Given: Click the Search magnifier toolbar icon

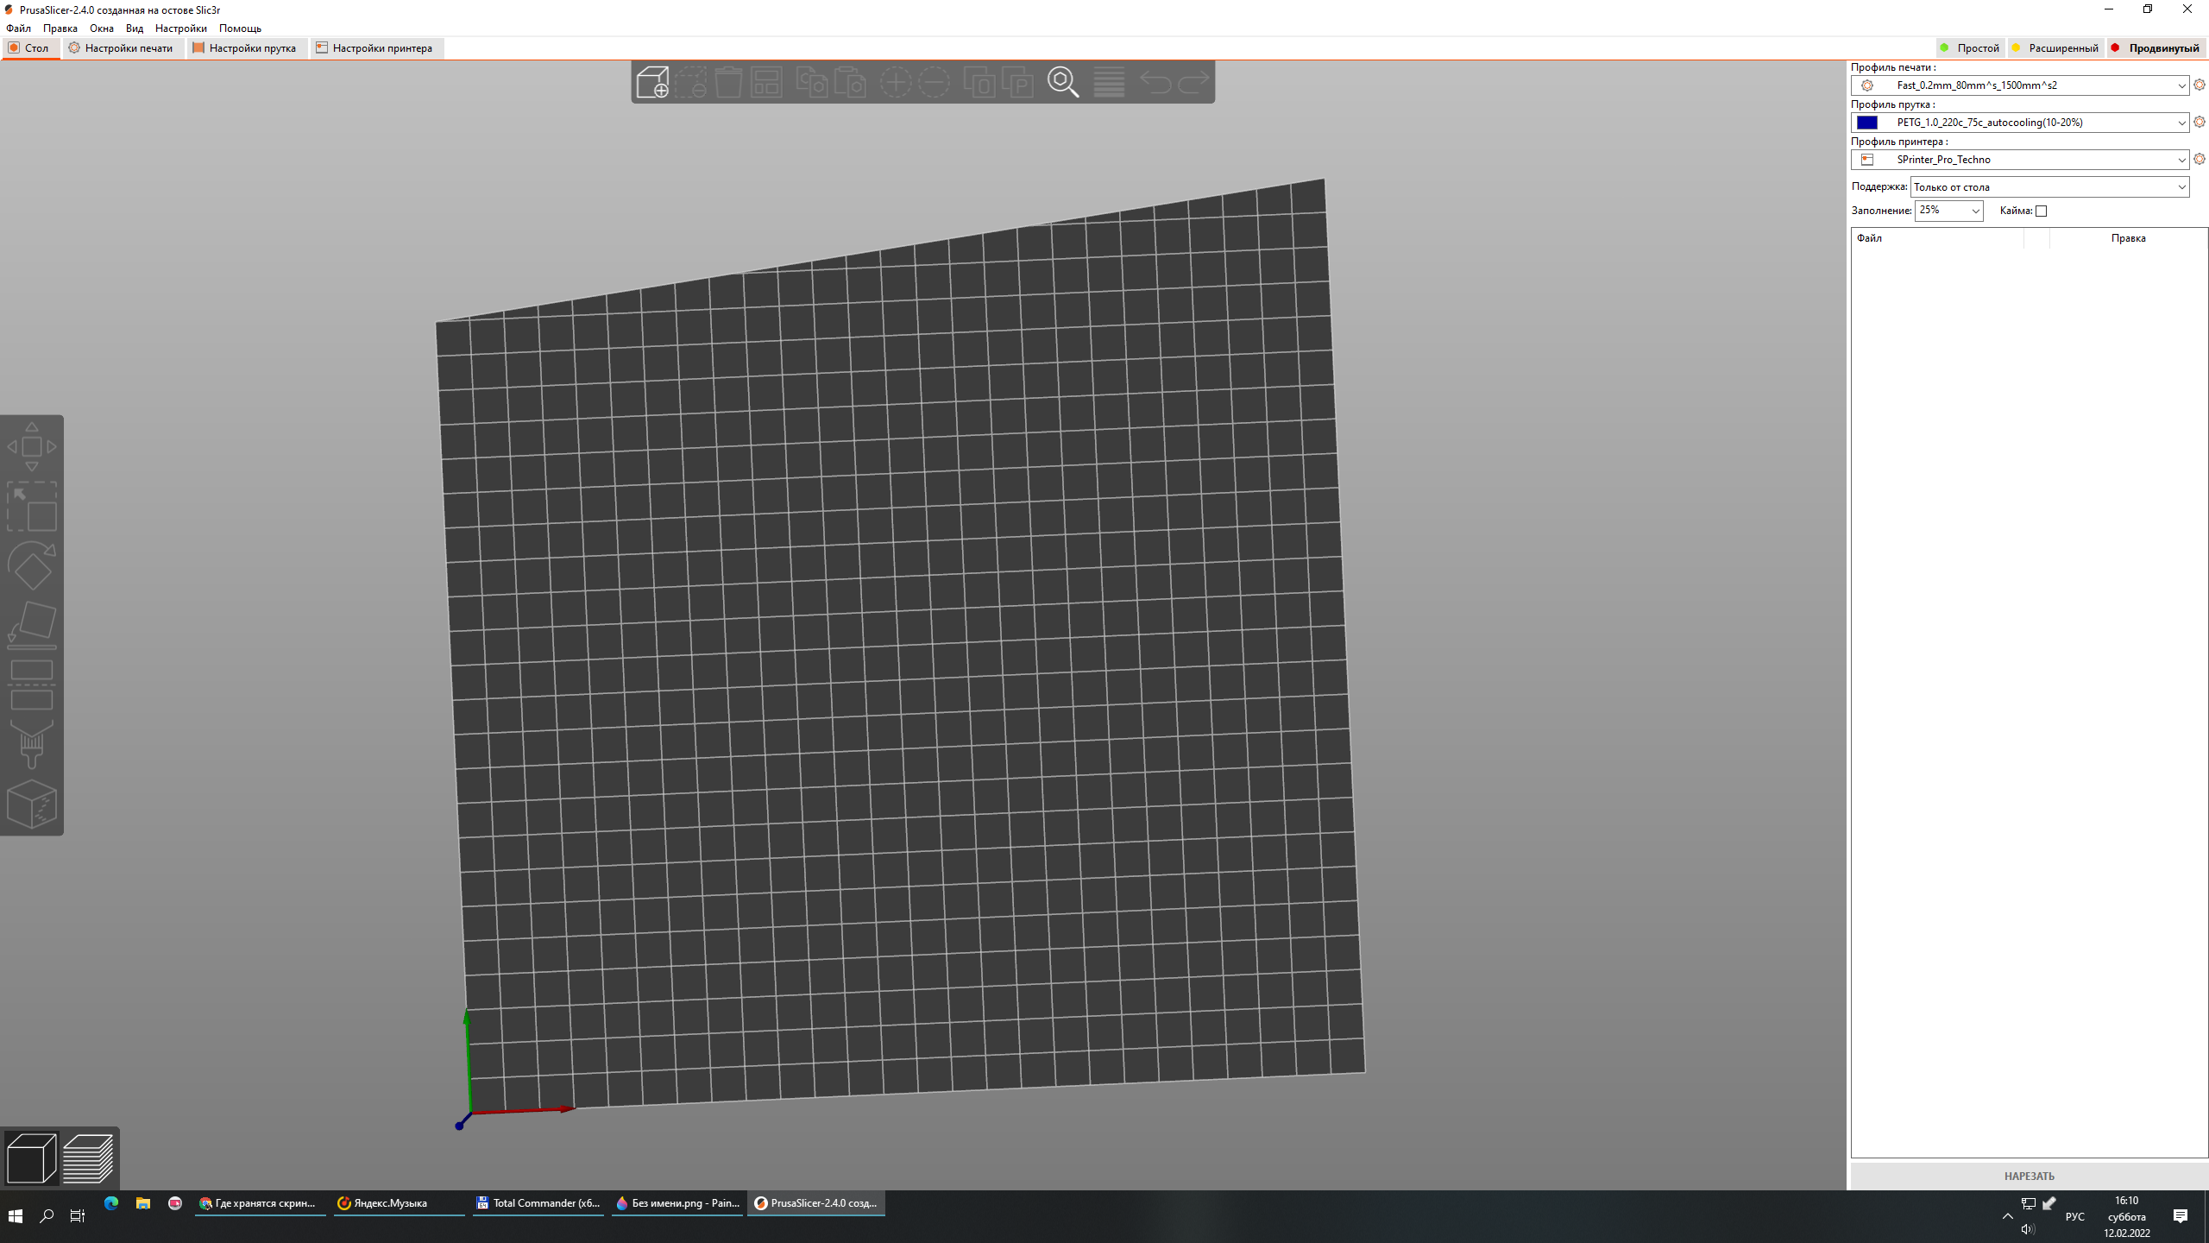Looking at the screenshot, I should [1063, 82].
